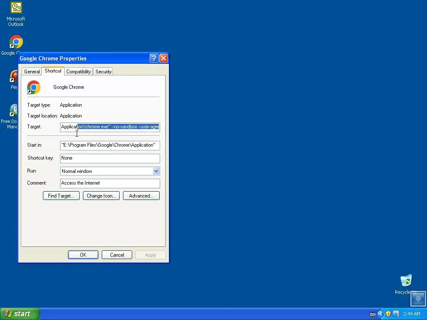Click the Shortcut key field
The width and height of the screenshot is (427, 320).
tap(110, 158)
